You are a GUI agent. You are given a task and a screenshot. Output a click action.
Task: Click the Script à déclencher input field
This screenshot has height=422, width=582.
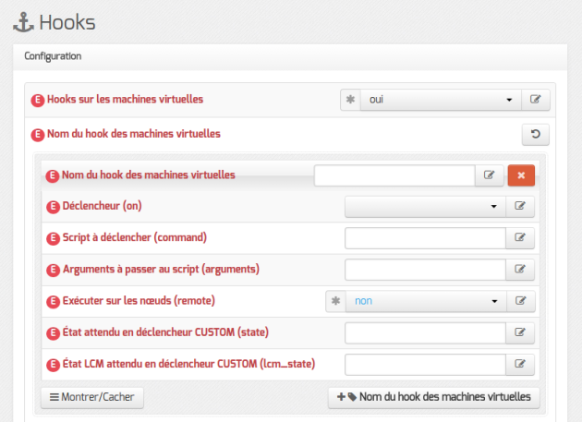pos(425,237)
